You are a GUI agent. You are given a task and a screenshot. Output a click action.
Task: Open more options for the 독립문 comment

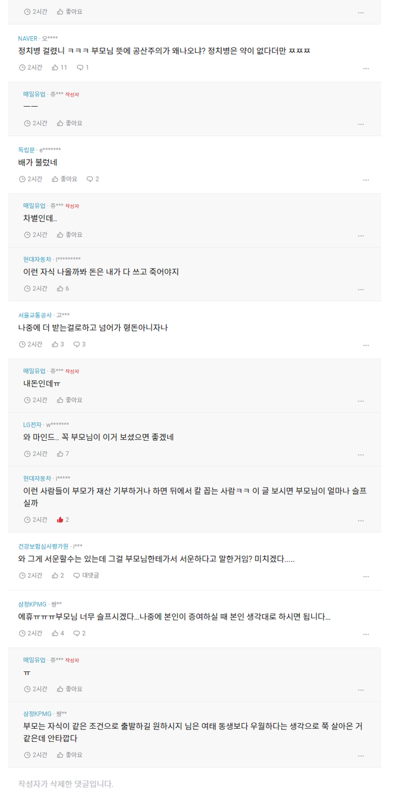(x=366, y=180)
